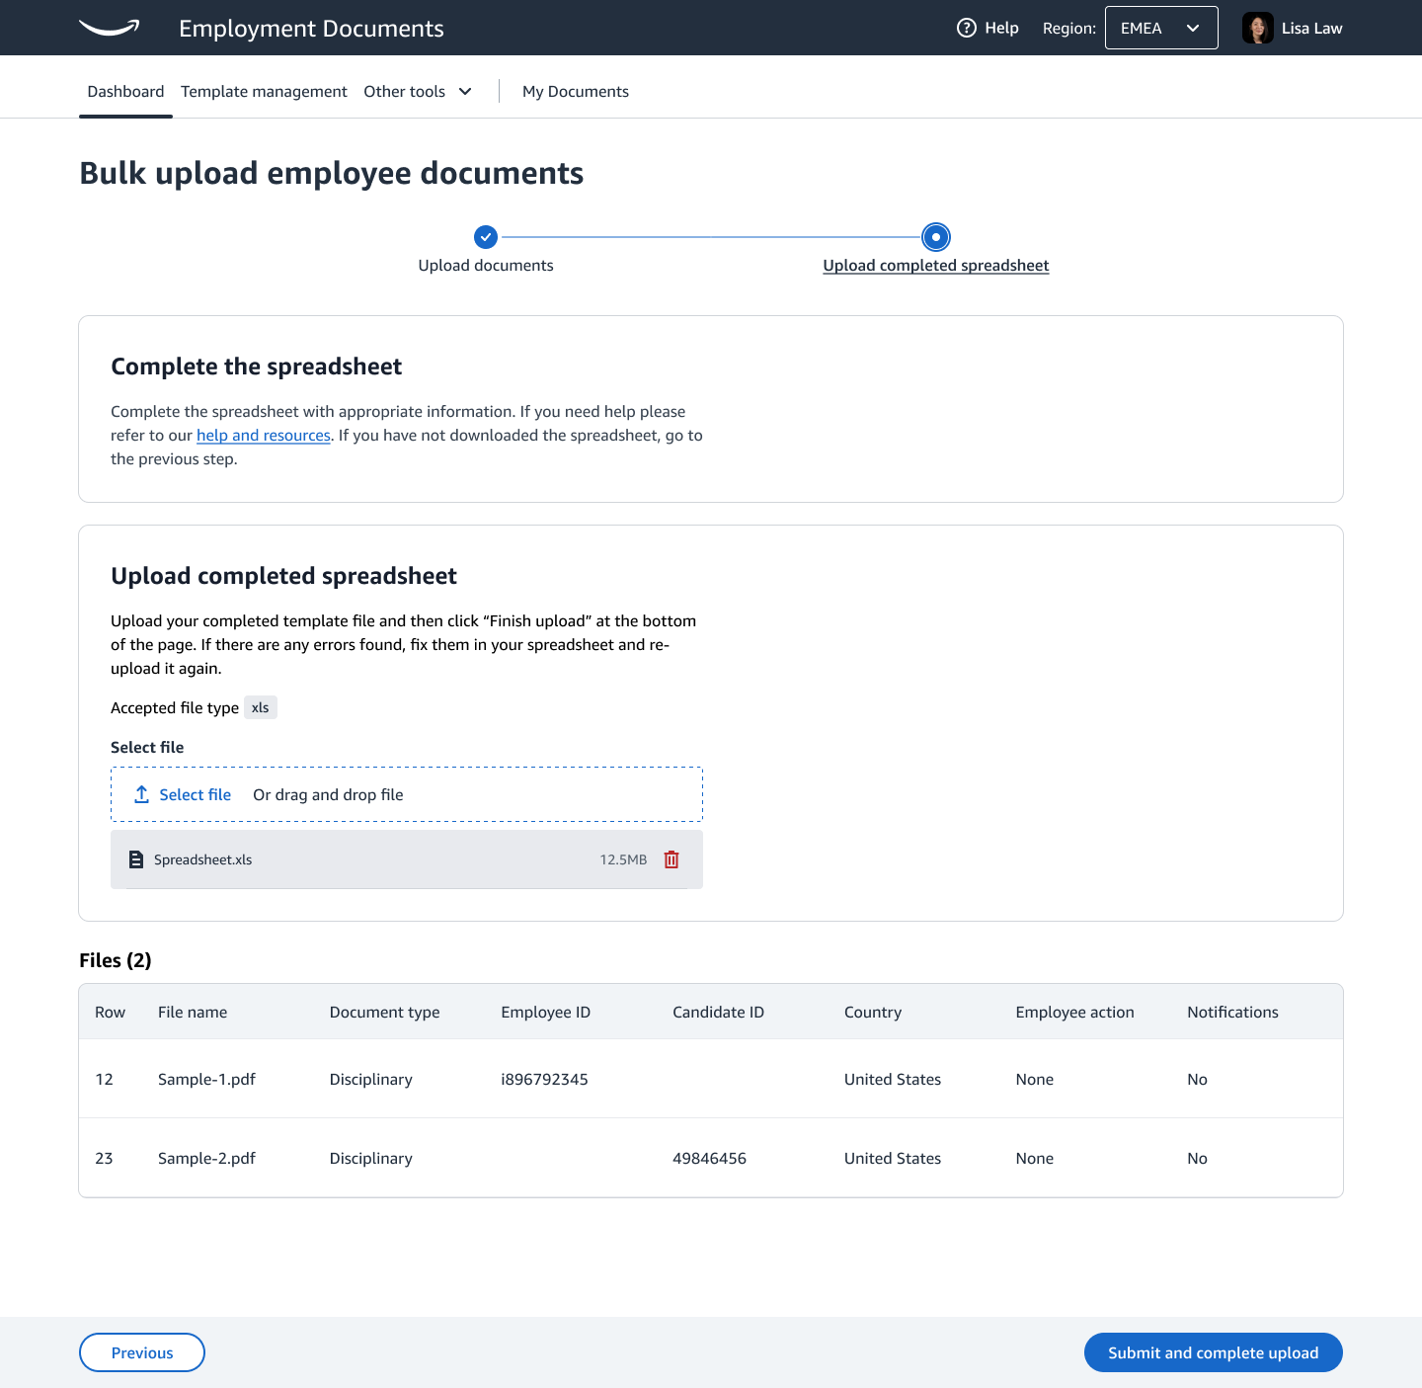The width and height of the screenshot is (1422, 1388).
Task: Go to My Documents
Action: click(x=576, y=91)
